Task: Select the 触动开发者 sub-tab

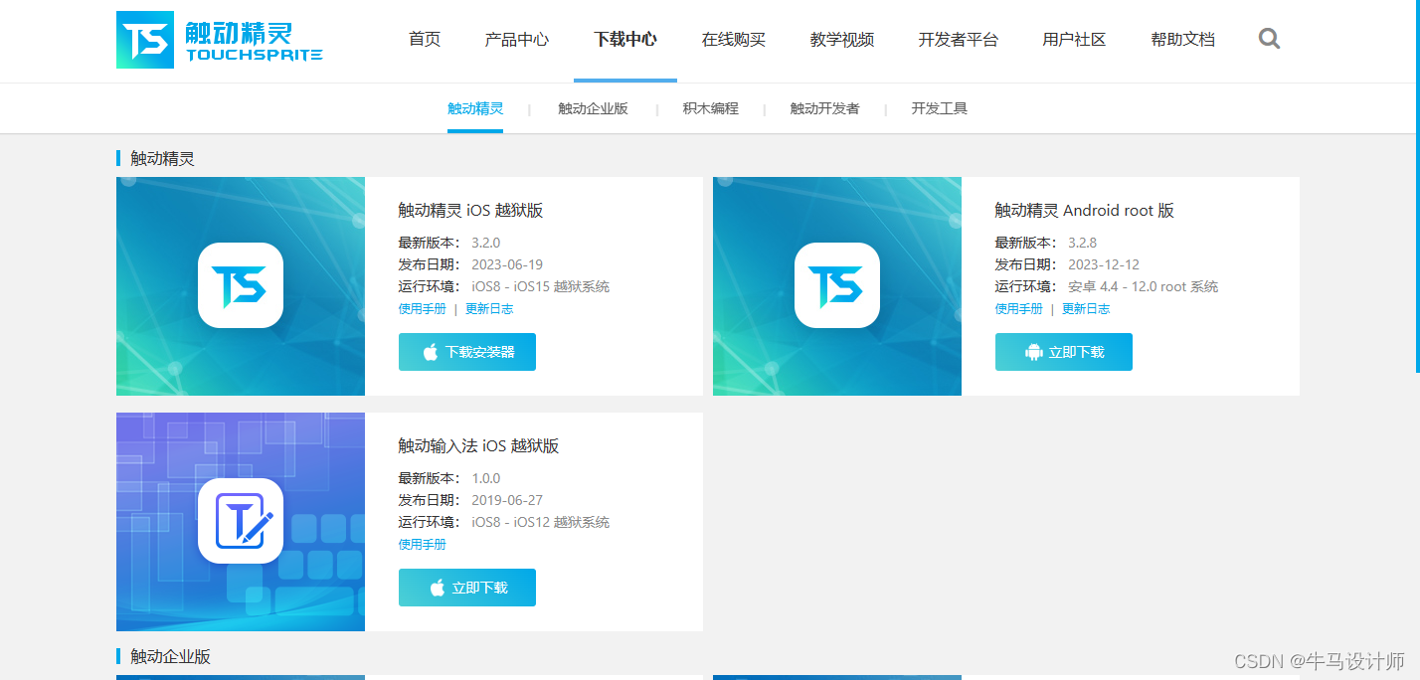Action: [825, 108]
